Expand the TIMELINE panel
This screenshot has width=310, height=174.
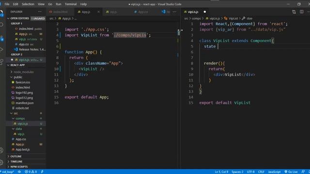point(26,161)
